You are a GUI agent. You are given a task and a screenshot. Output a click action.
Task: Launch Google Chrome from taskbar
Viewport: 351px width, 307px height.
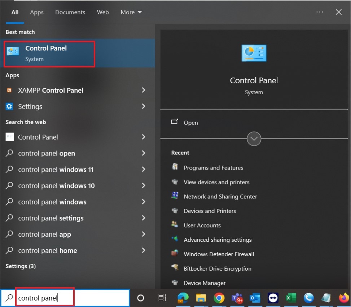pyautogui.click(x=219, y=298)
